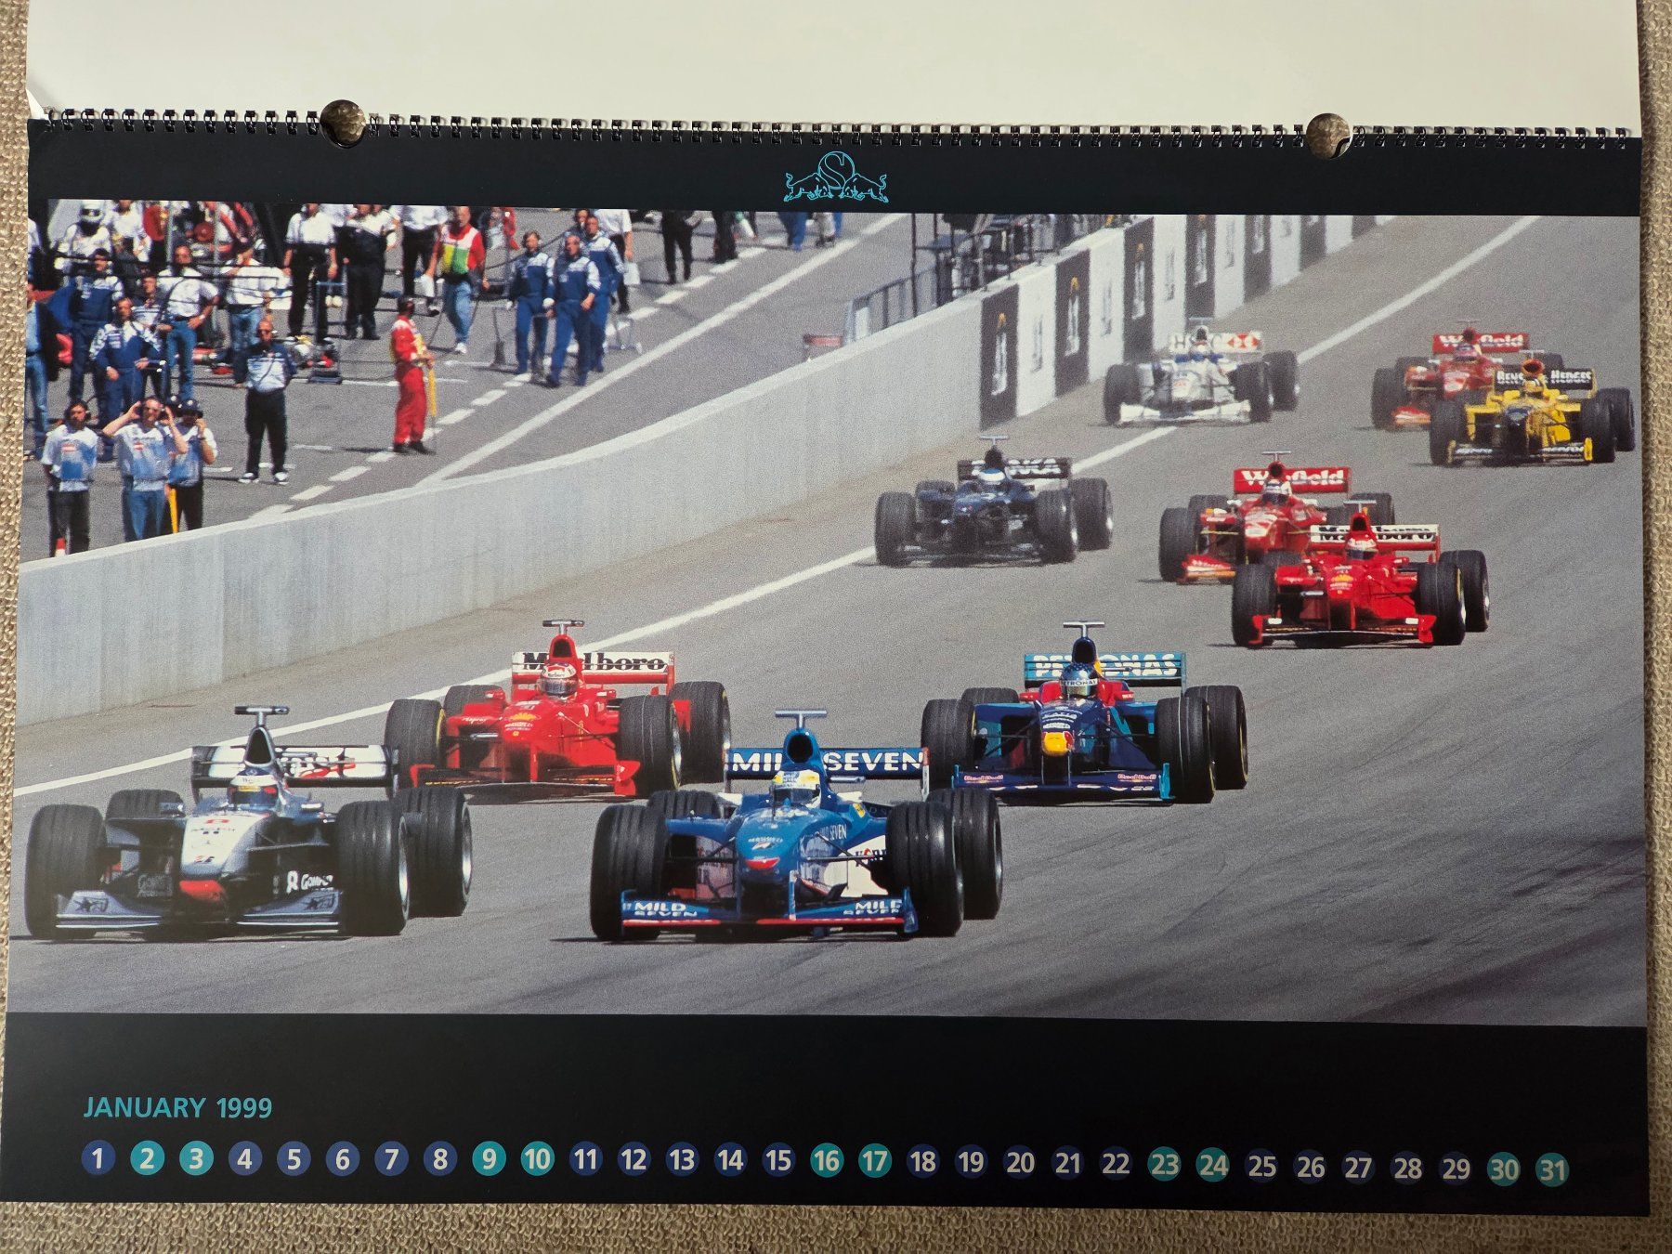The height and width of the screenshot is (1254, 1672).
Task: Select date 15 on the calendar
Action: 778,1160
